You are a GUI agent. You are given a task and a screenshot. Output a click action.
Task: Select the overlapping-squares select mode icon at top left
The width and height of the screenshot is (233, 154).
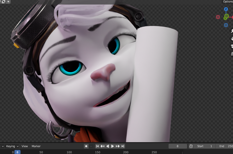(x=4, y=2)
